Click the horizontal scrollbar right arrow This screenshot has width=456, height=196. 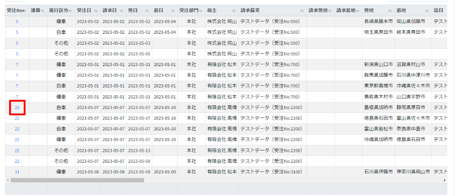(445, 180)
